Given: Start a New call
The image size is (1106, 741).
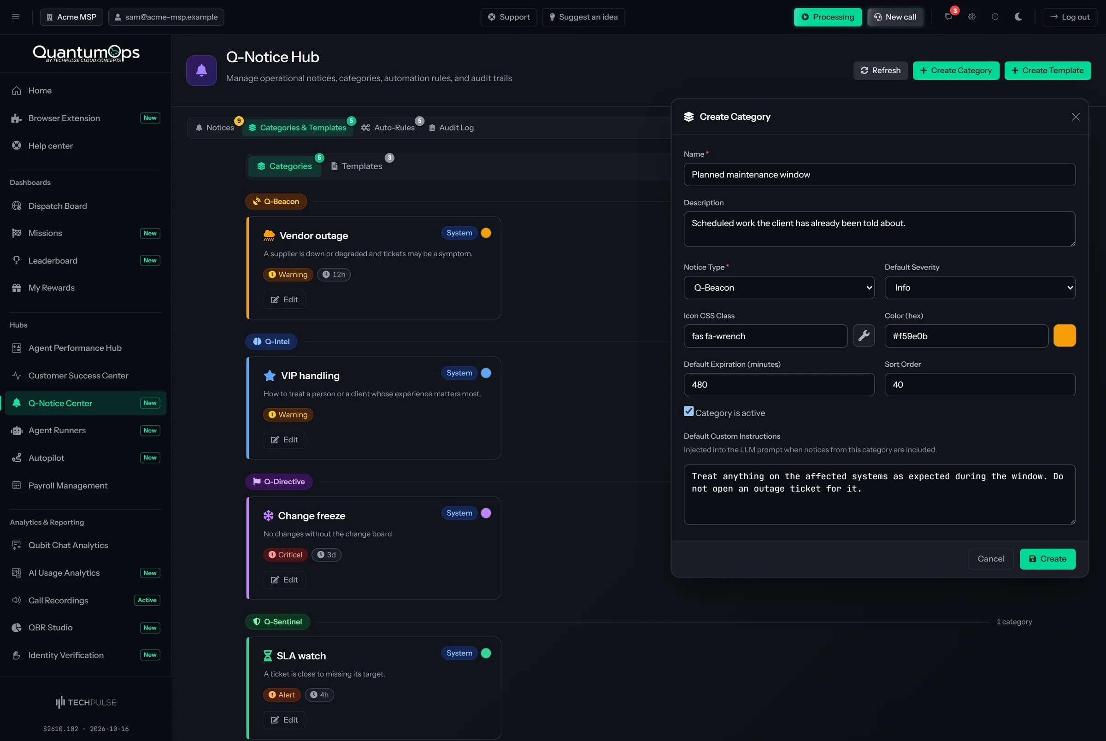Looking at the screenshot, I should click(895, 17).
